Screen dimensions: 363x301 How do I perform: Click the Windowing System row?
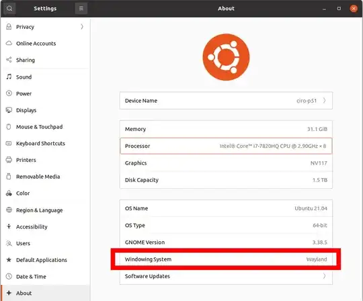click(x=226, y=259)
